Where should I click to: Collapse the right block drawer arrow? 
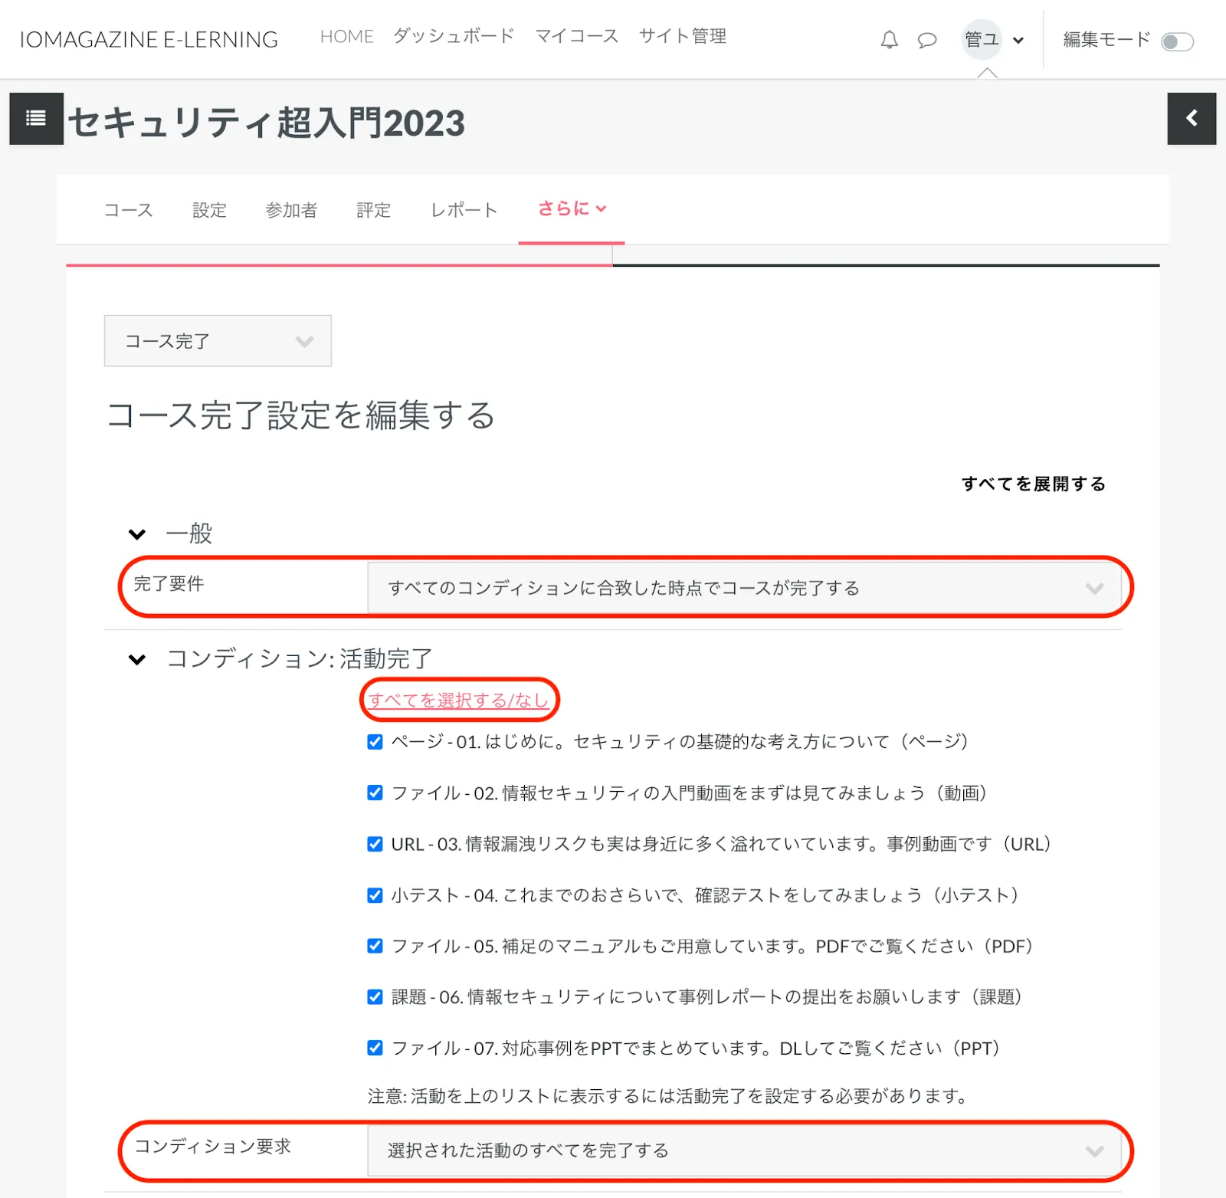(x=1192, y=118)
